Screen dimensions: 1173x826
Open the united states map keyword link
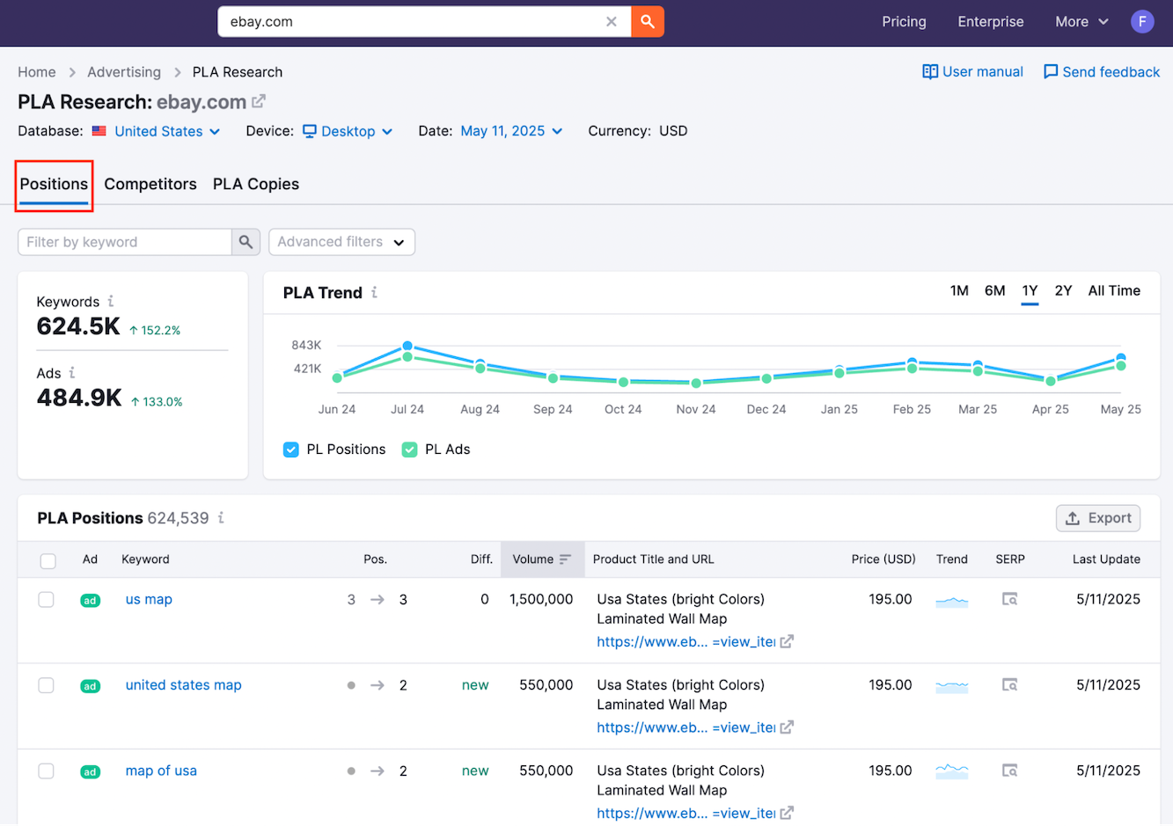click(x=183, y=685)
